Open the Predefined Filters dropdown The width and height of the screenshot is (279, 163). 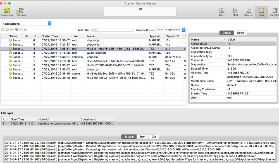click(183, 30)
